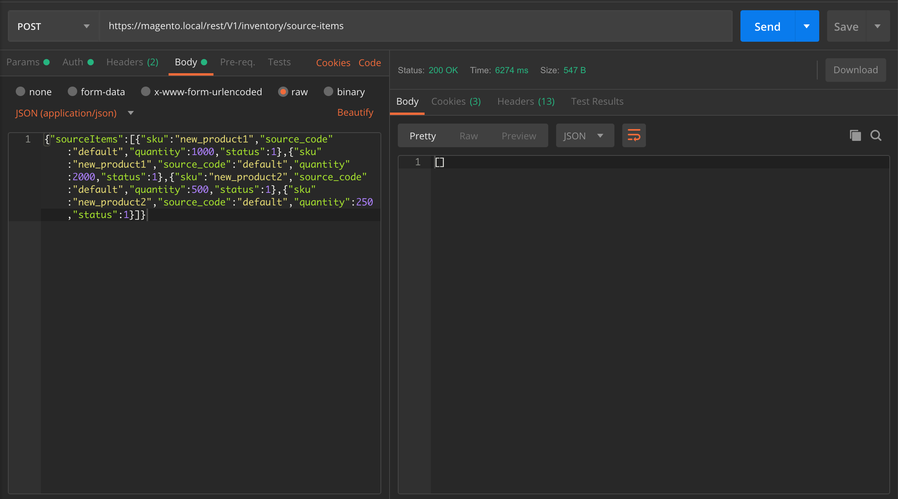Switch response view to Raw
Image resolution: width=898 pixels, height=499 pixels.
tap(469, 136)
